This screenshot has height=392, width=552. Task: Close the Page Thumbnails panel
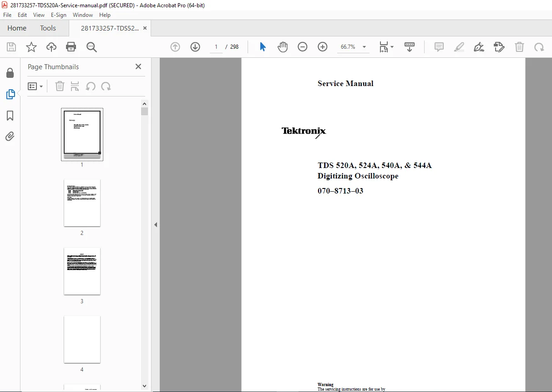tap(138, 66)
